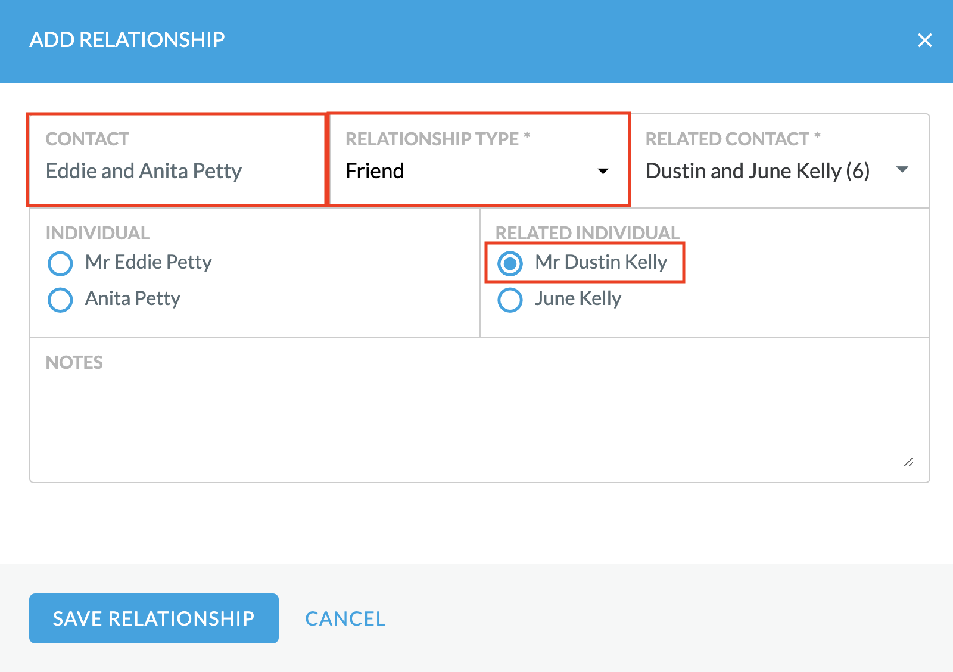Close the Add Relationship dialog
This screenshot has height=672, width=953.
[x=924, y=41]
